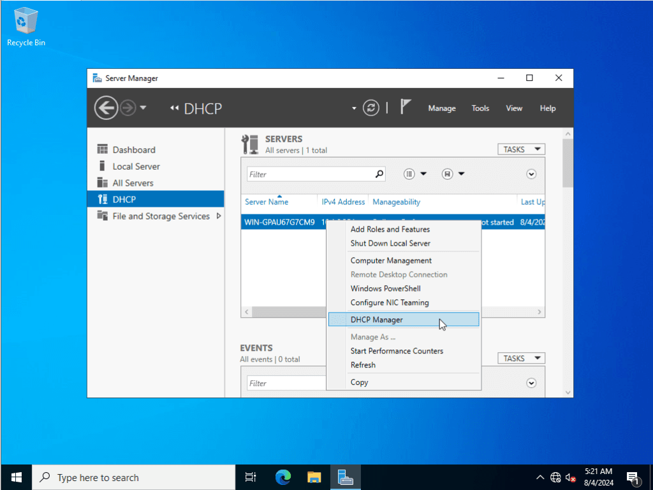Open the Events TASKS dropdown
The image size is (653, 490).
tap(521, 359)
